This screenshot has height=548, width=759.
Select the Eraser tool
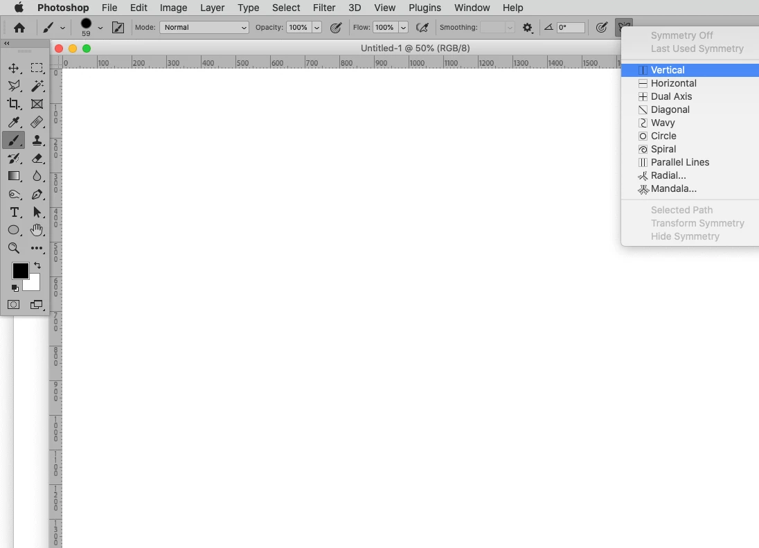(37, 158)
